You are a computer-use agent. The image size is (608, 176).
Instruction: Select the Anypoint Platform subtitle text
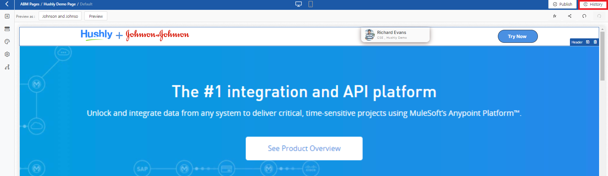[304, 113]
